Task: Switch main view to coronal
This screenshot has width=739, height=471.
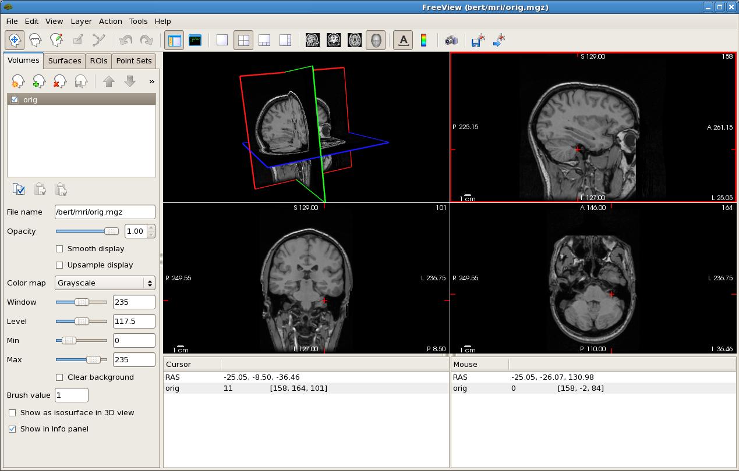Action: click(x=334, y=40)
